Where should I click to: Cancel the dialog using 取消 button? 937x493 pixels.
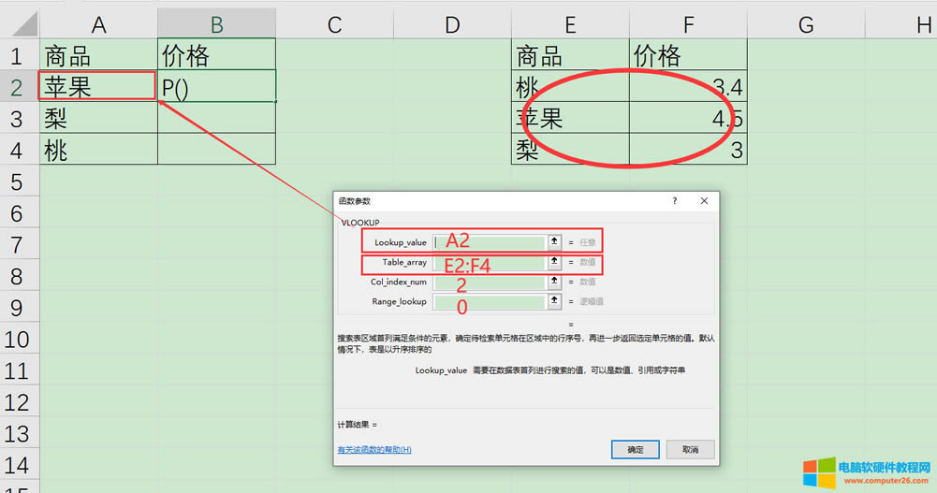click(x=690, y=450)
